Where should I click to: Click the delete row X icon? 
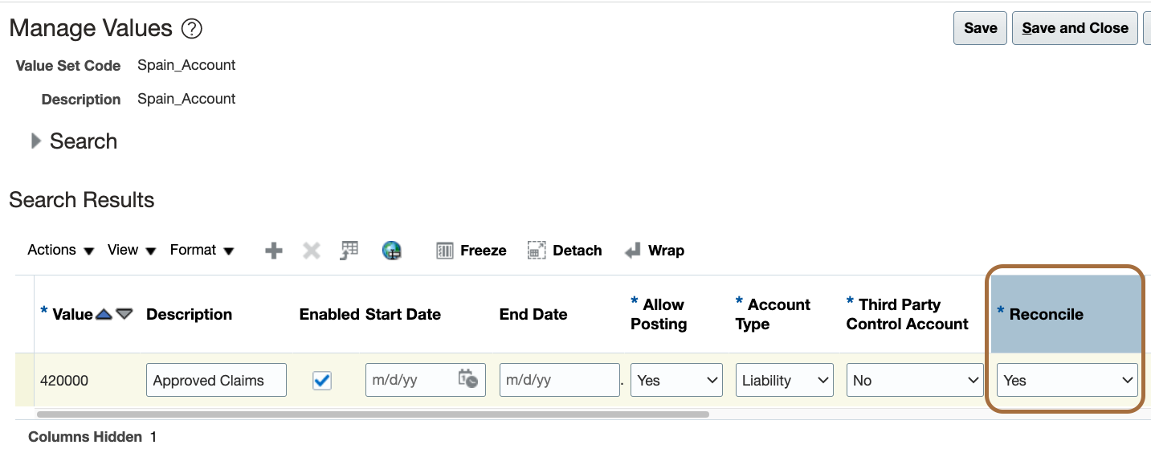click(x=311, y=251)
